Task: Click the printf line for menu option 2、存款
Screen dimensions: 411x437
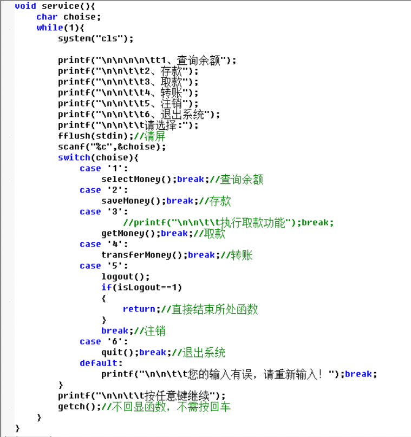Action: pos(128,71)
